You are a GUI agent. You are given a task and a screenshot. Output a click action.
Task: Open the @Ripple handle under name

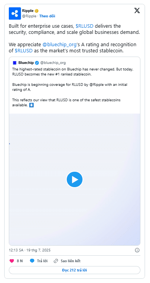(x=29, y=16)
